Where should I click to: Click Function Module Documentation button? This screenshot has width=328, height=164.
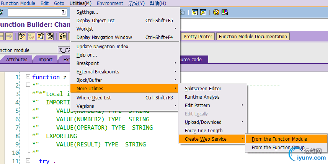tap(253, 37)
